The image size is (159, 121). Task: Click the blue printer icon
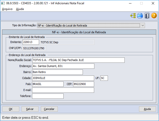coord(140,16)
